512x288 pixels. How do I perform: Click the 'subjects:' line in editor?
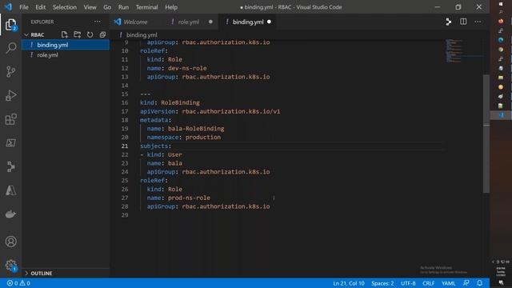pyautogui.click(x=155, y=146)
